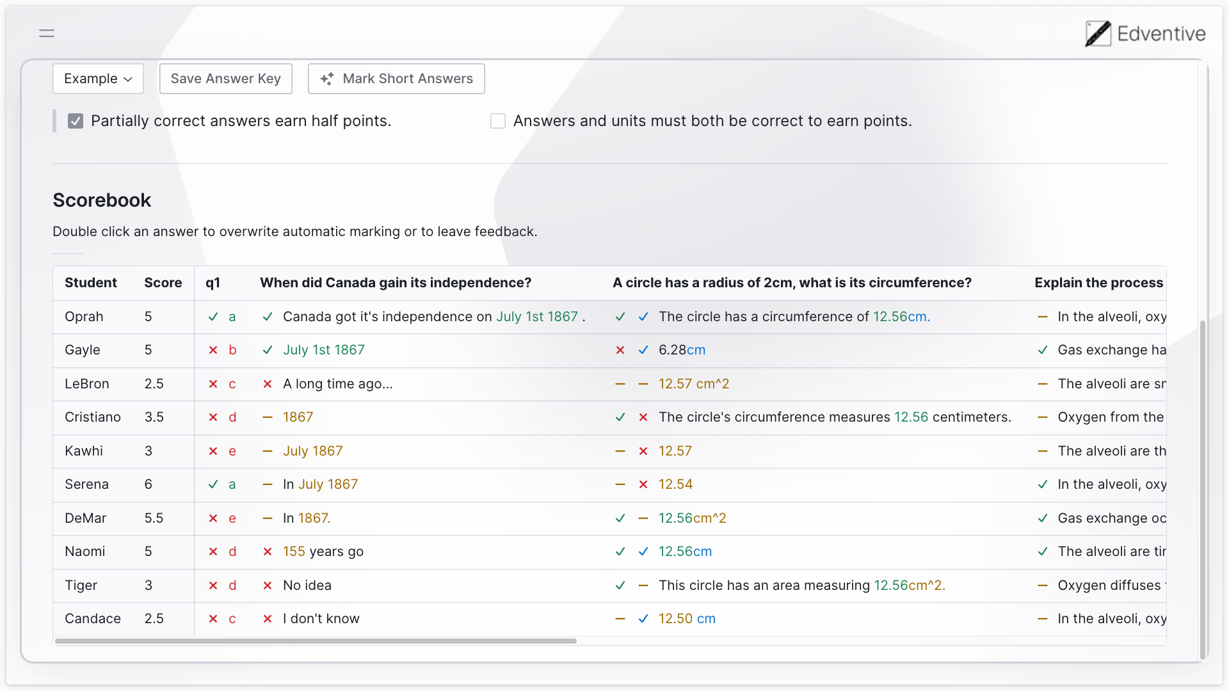The height and width of the screenshot is (691, 1229).
Task: Click green value check in DeMar's circumference cell
Action: tap(620, 518)
